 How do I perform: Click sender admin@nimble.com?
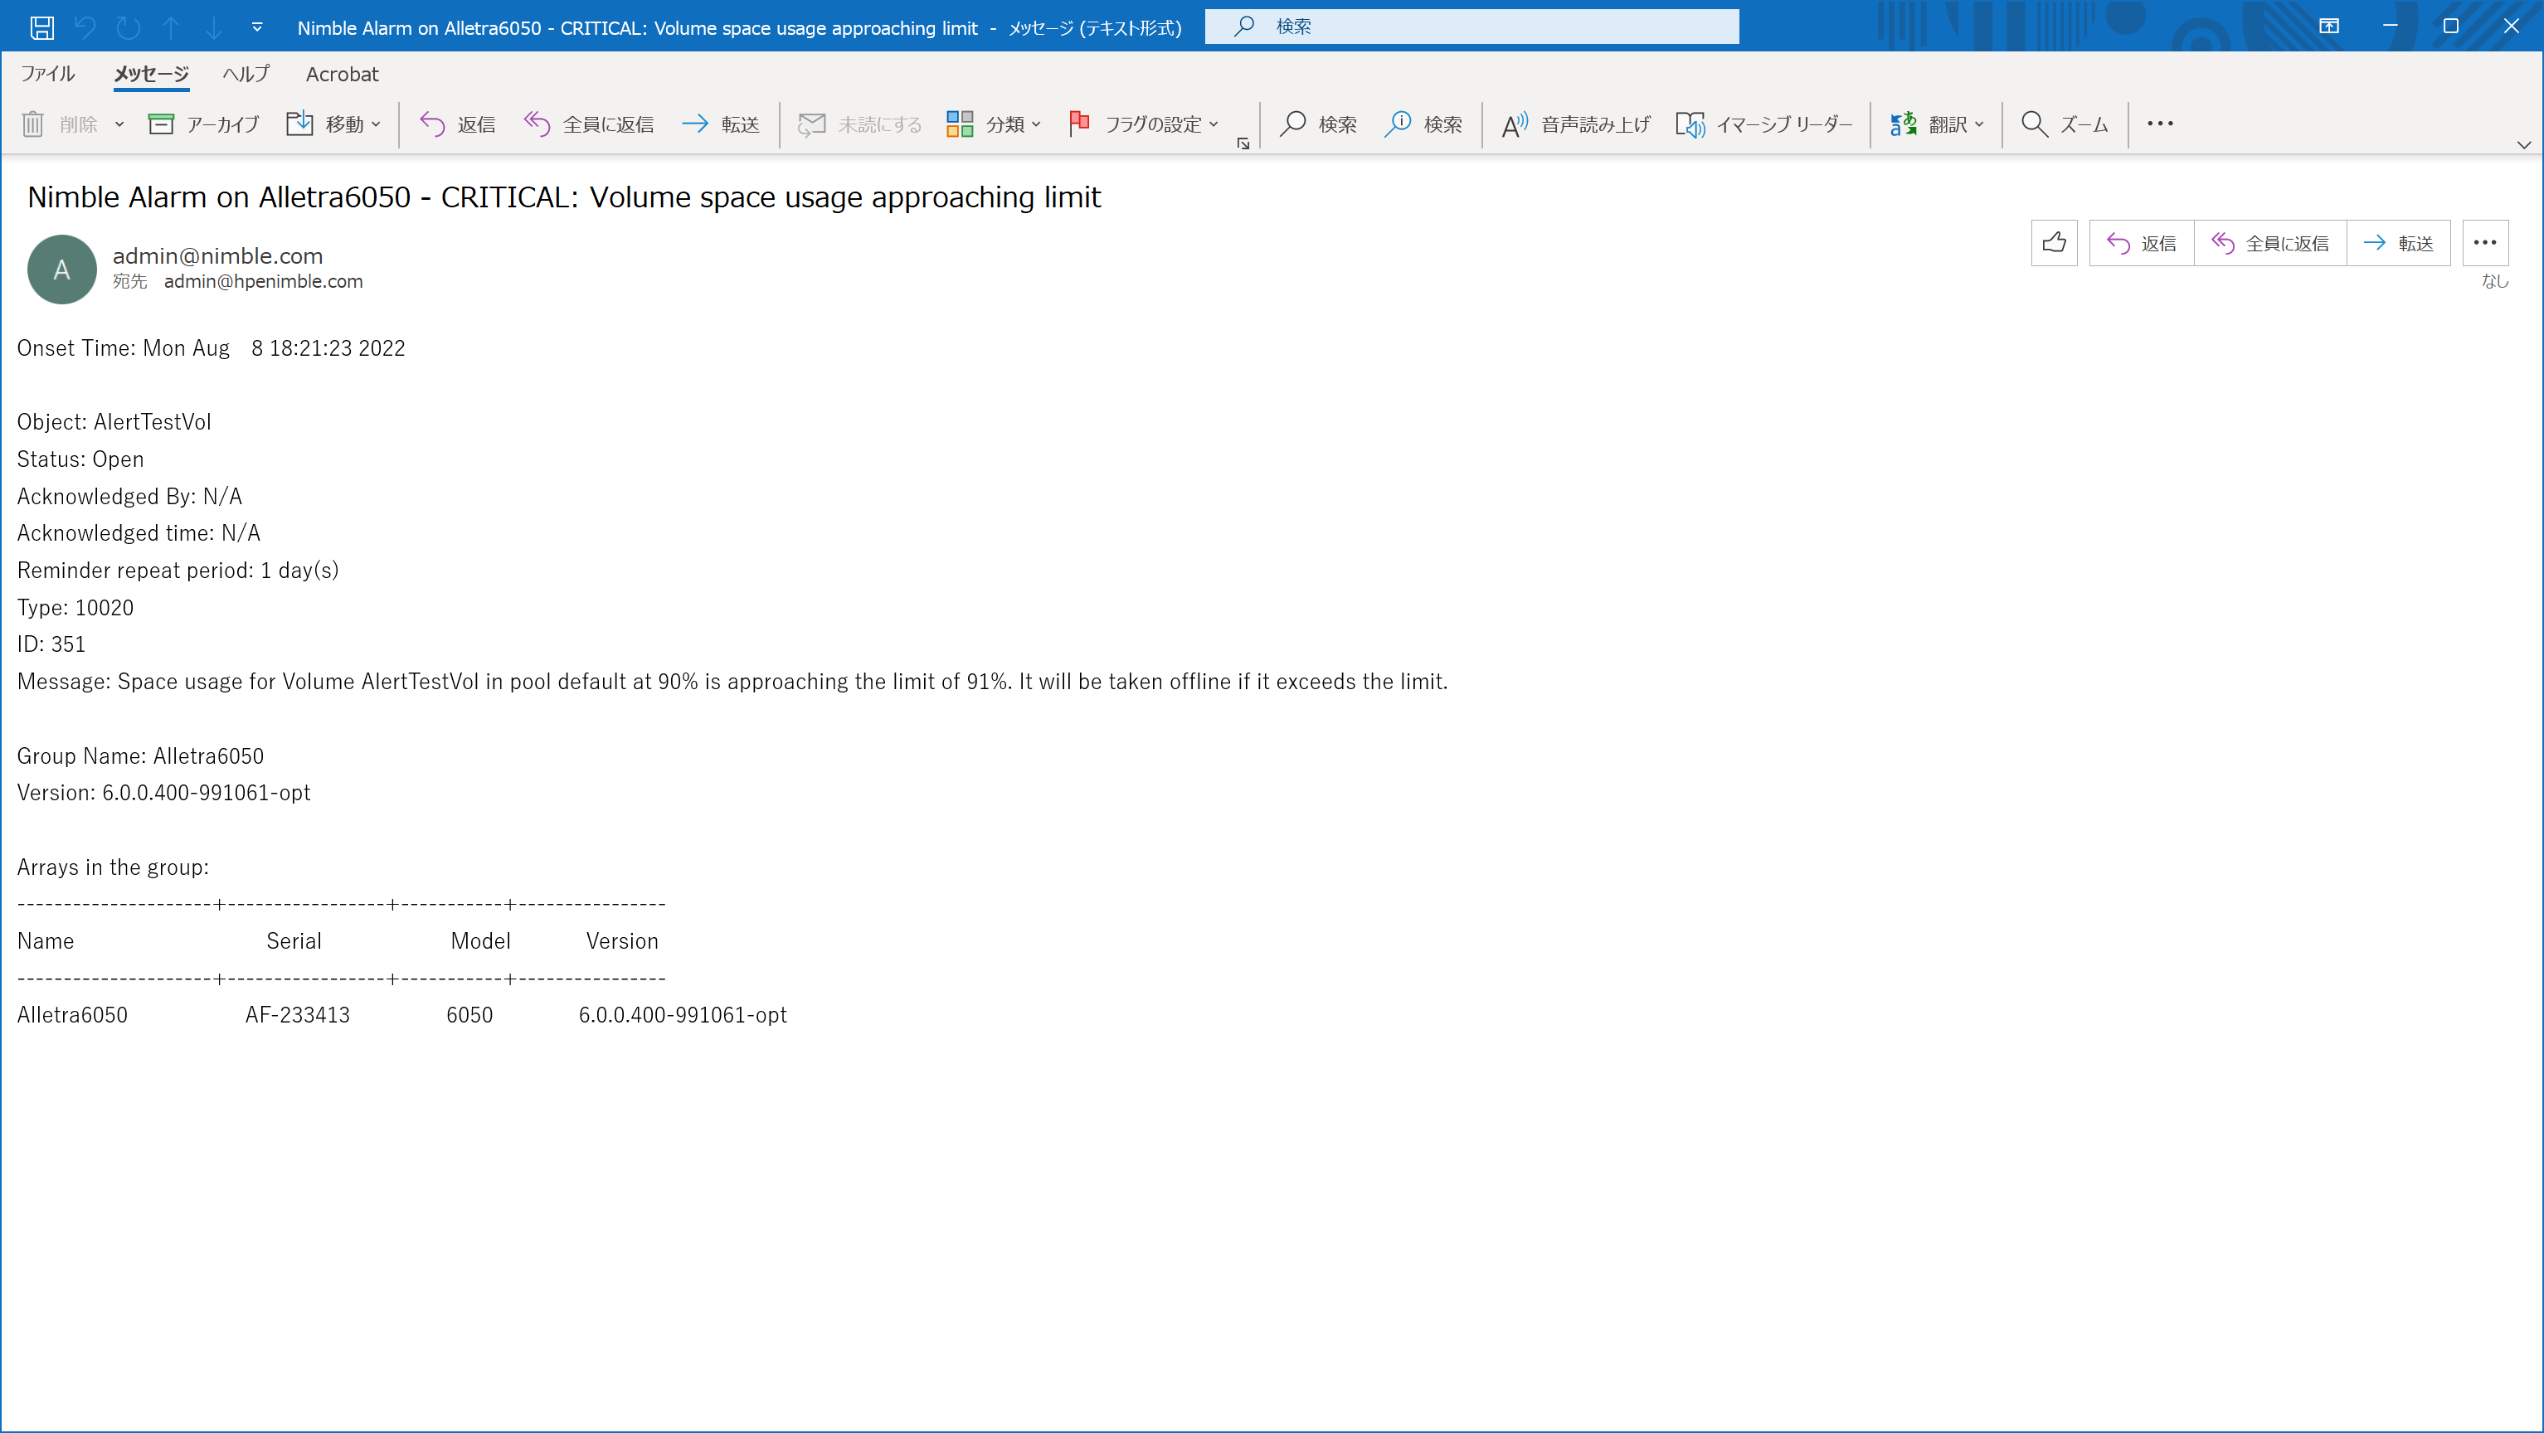click(x=217, y=255)
